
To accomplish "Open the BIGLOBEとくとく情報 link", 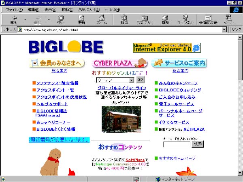I will pyautogui.click(x=56, y=129).
